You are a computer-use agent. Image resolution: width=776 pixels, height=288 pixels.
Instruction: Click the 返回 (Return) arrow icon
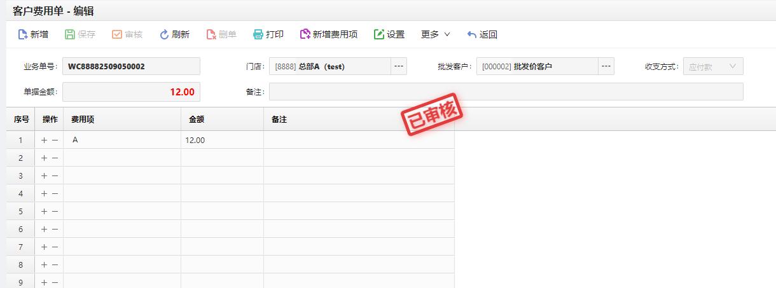tap(471, 34)
